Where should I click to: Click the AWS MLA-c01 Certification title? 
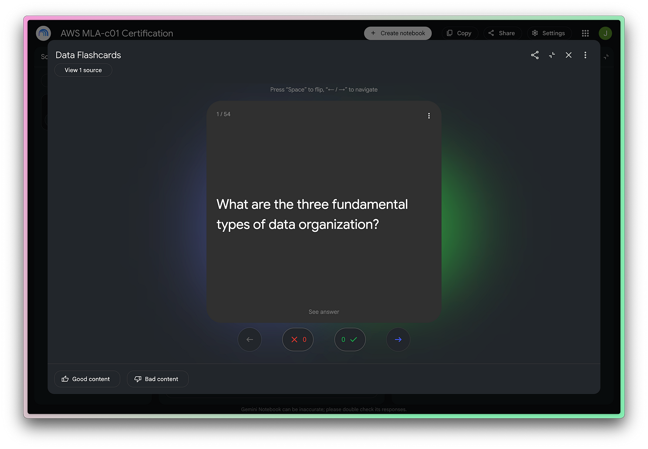(117, 33)
